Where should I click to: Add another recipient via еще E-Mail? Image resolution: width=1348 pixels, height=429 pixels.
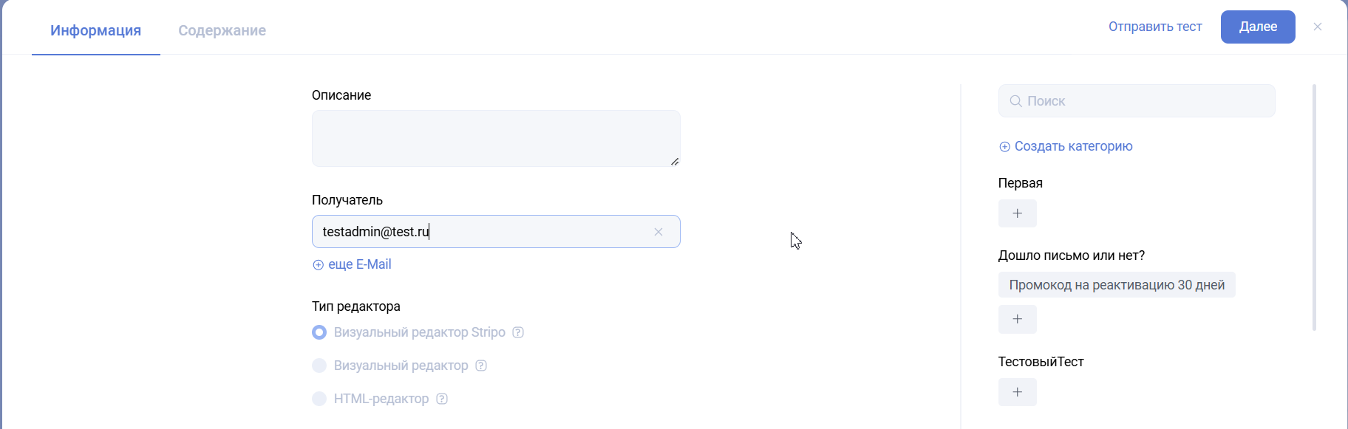click(352, 264)
